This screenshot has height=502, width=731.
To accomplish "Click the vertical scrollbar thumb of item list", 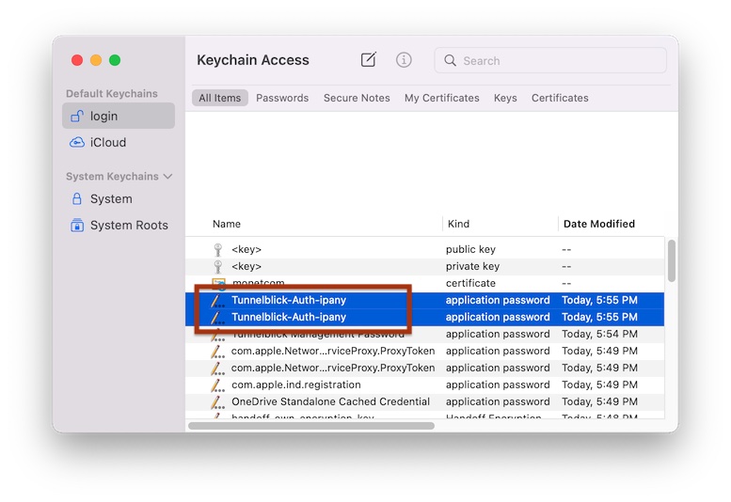I will (672, 260).
